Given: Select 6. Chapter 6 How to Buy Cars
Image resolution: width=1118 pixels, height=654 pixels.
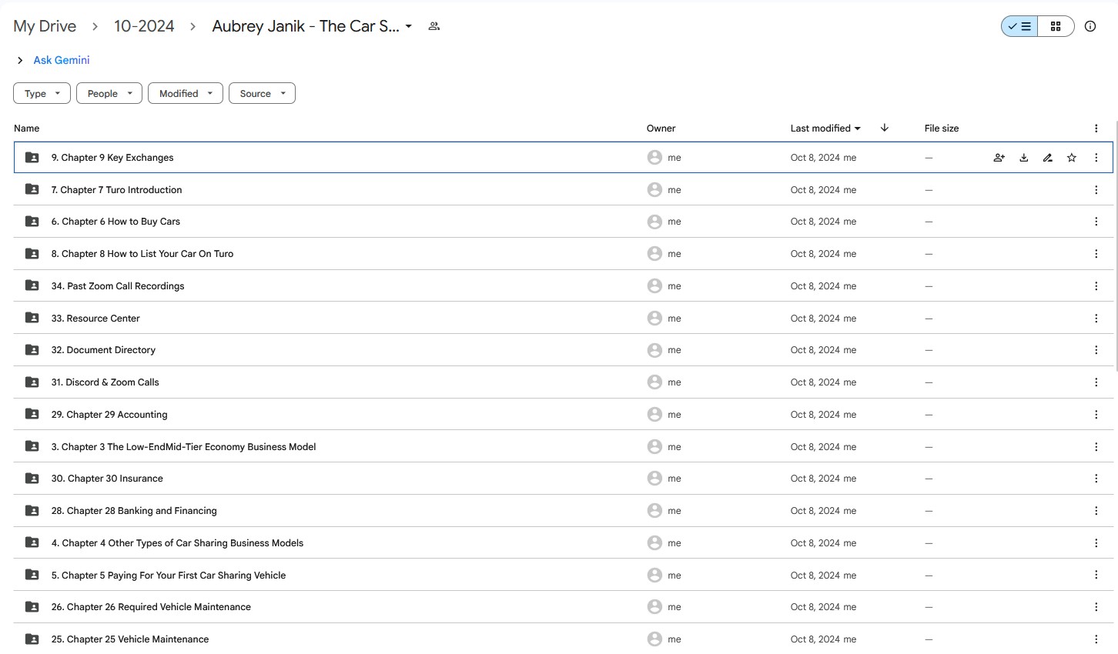Looking at the screenshot, I should pos(563,222).
